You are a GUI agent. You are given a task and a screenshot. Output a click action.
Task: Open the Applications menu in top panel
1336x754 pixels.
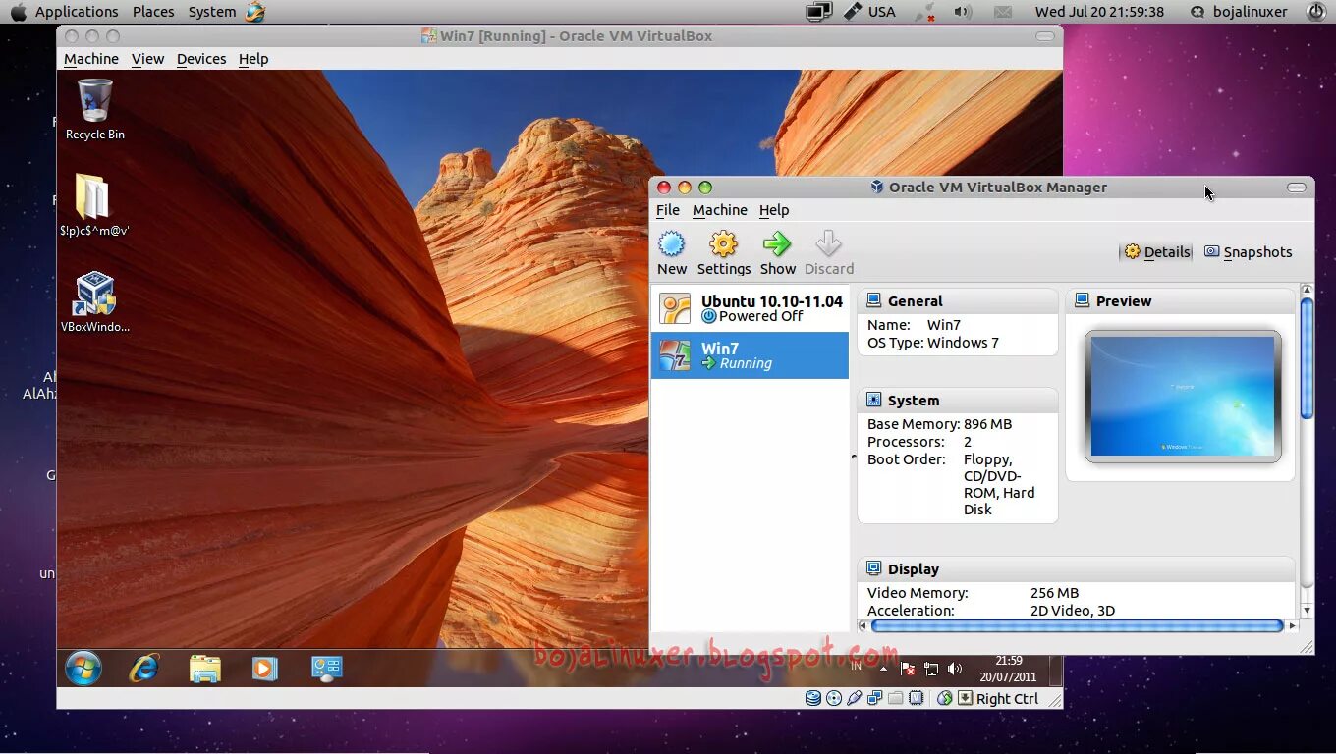click(77, 12)
